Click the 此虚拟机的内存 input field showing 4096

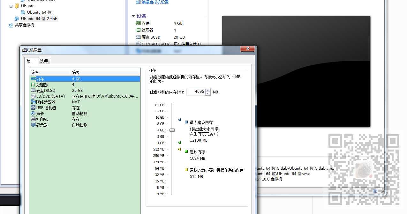coord(195,92)
